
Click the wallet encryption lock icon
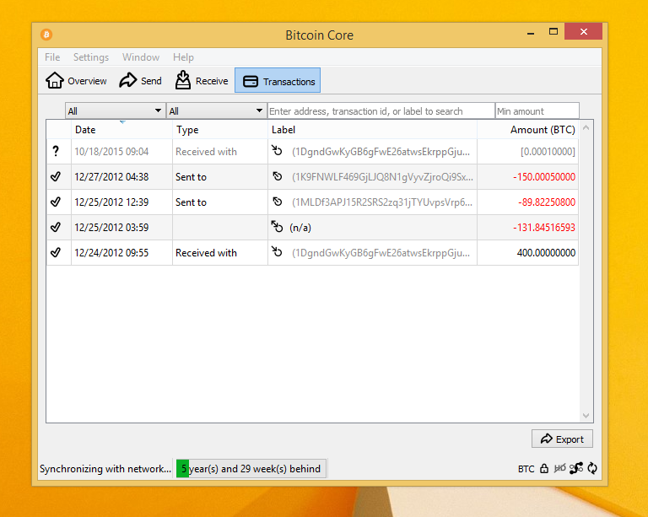(544, 468)
